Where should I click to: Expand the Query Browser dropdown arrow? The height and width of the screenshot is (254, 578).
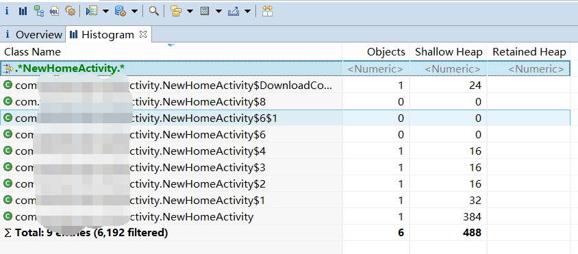coord(134,12)
